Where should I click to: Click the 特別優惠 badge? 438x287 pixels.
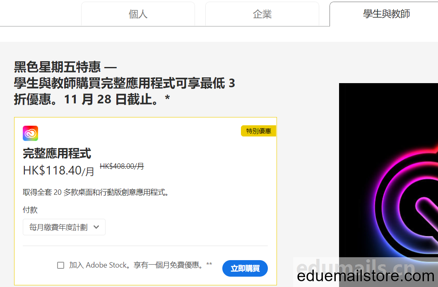(258, 131)
